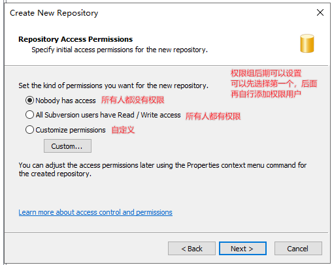Cancel the repository creation wizard
332x265 pixels.
click(x=298, y=248)
